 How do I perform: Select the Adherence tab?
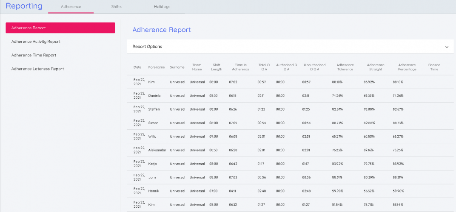pos(71,7)
